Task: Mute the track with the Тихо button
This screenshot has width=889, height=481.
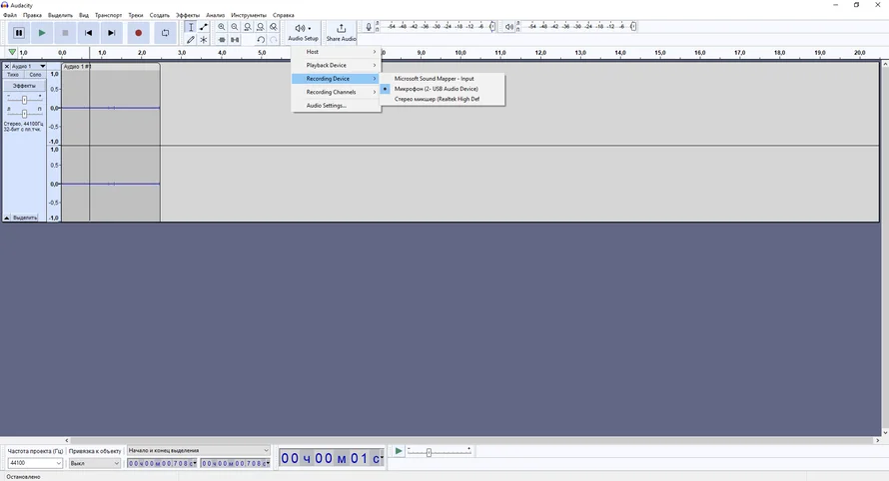Action: coord(13,75)
